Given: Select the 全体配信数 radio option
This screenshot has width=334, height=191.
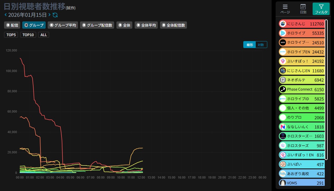Looking at the screenshot, I should coord(173,25).
